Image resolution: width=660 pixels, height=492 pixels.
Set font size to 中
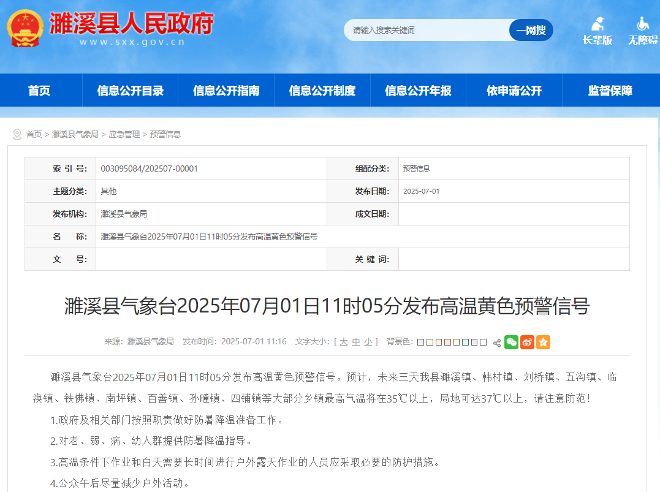356,342
